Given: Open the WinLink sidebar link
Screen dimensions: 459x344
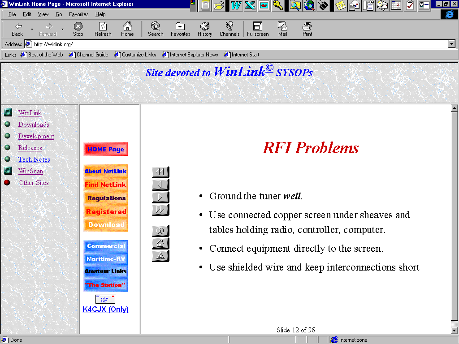Looking at the screenshot, I should [x=30, y=113].
